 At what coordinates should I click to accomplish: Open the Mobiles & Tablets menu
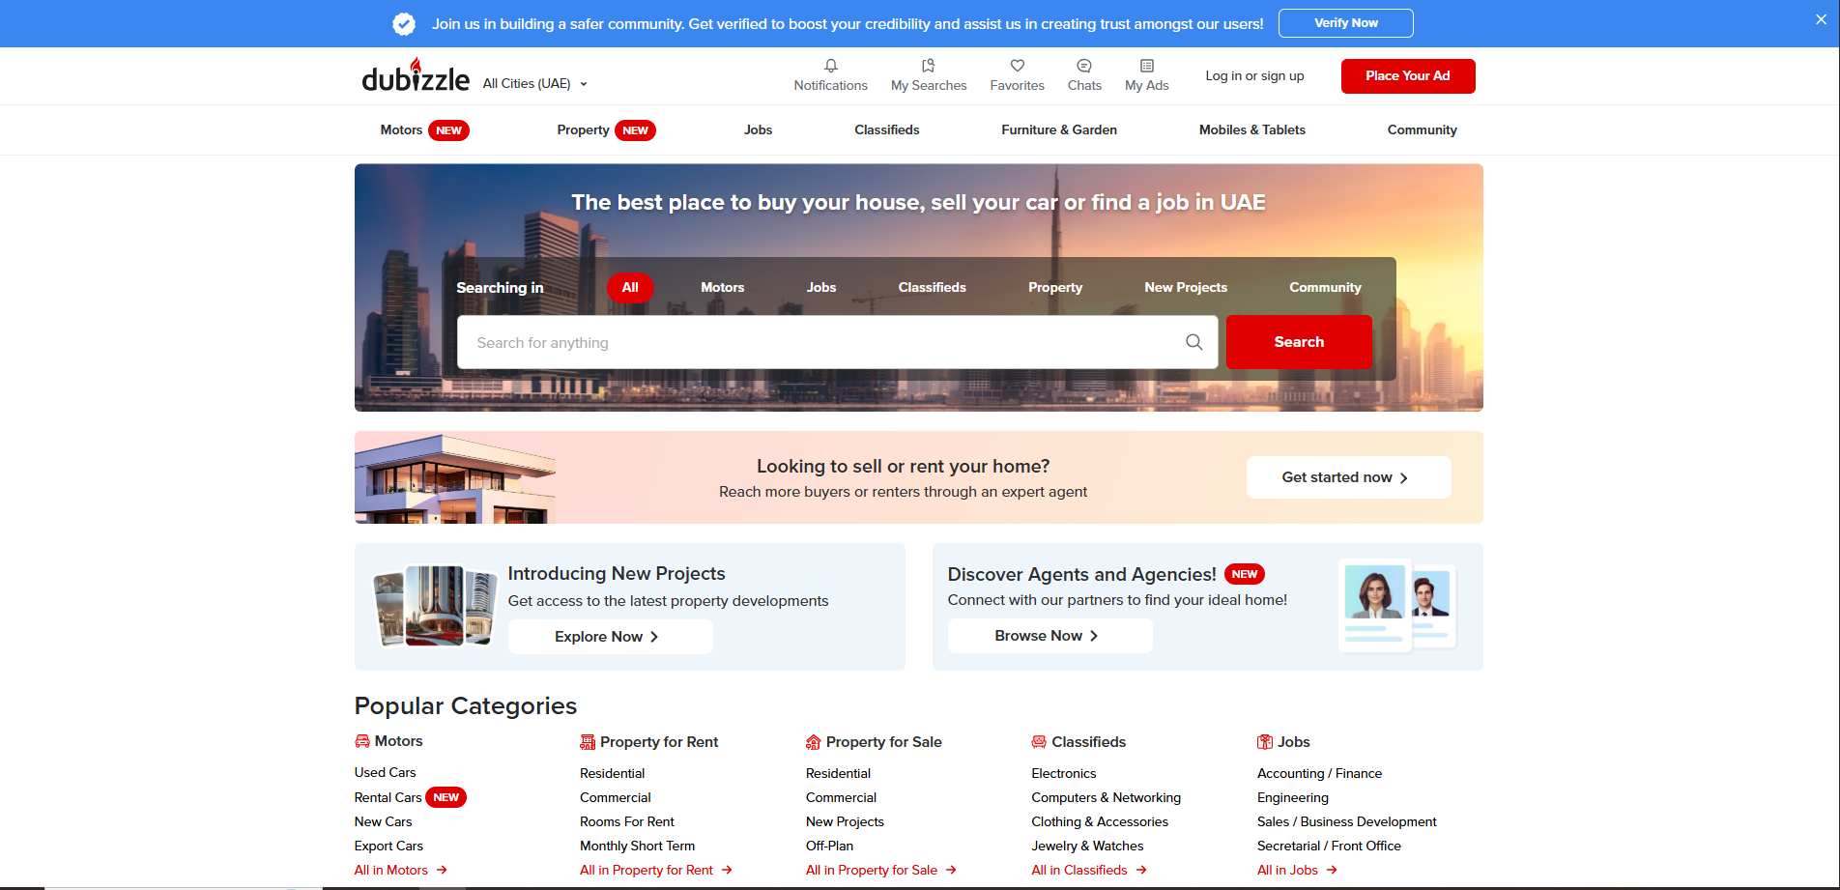[1251, 130]
